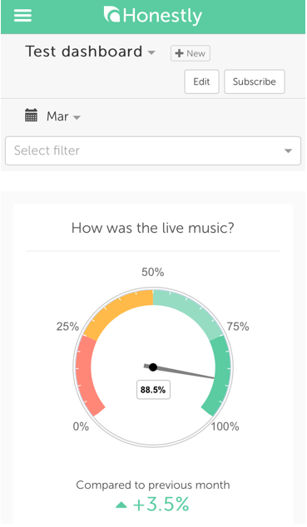Click the Select filter input field
Screen dimensions: 307x527
[153, 150]
